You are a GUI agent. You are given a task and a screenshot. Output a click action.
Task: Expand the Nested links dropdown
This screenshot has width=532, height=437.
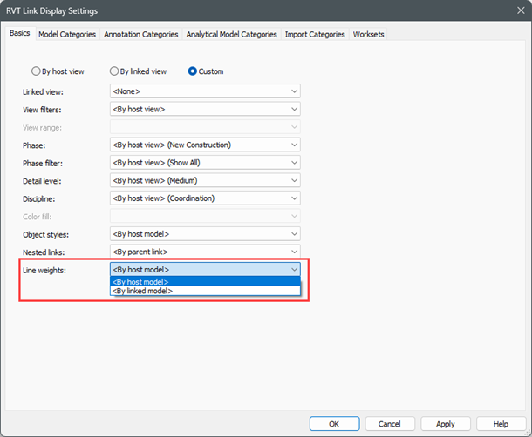205,252
